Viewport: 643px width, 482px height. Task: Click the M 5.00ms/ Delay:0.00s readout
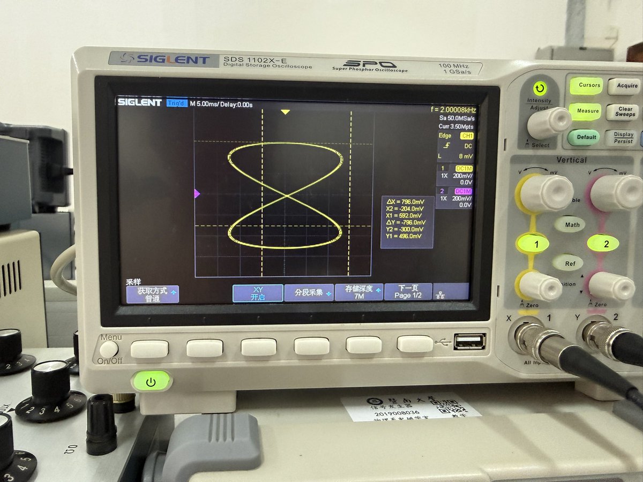click(x=221, y=104)
